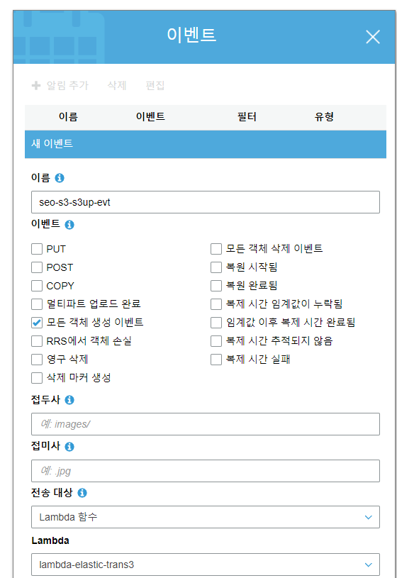Uncheck 모든 객체 생성 이벤트

(x=37, y=323)
